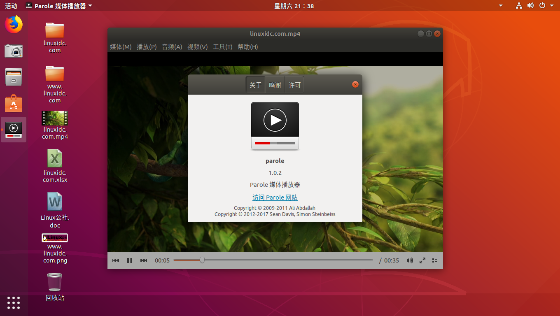The height and width of the screenshot is (316, 560).
Task: Click the 00:05 elapsed time label
Action: click(162, 260)
